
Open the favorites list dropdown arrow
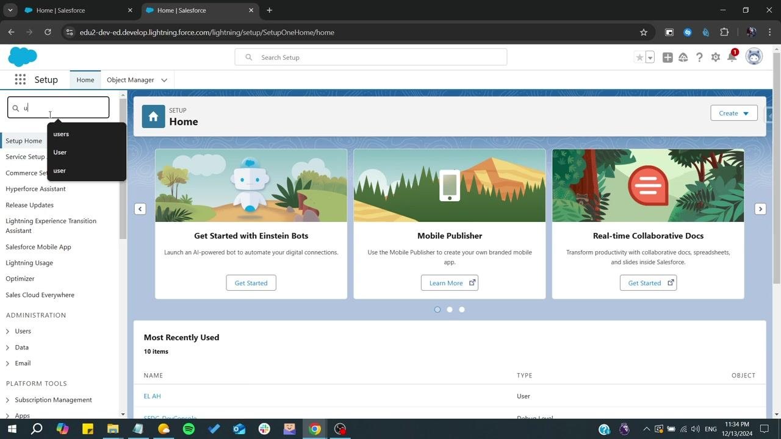[650, 57]
